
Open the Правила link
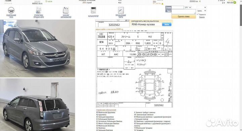point(202,17)
